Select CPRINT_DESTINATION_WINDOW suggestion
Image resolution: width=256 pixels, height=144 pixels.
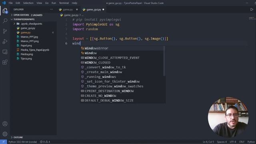pyautogui.click(x=122, y=91)
